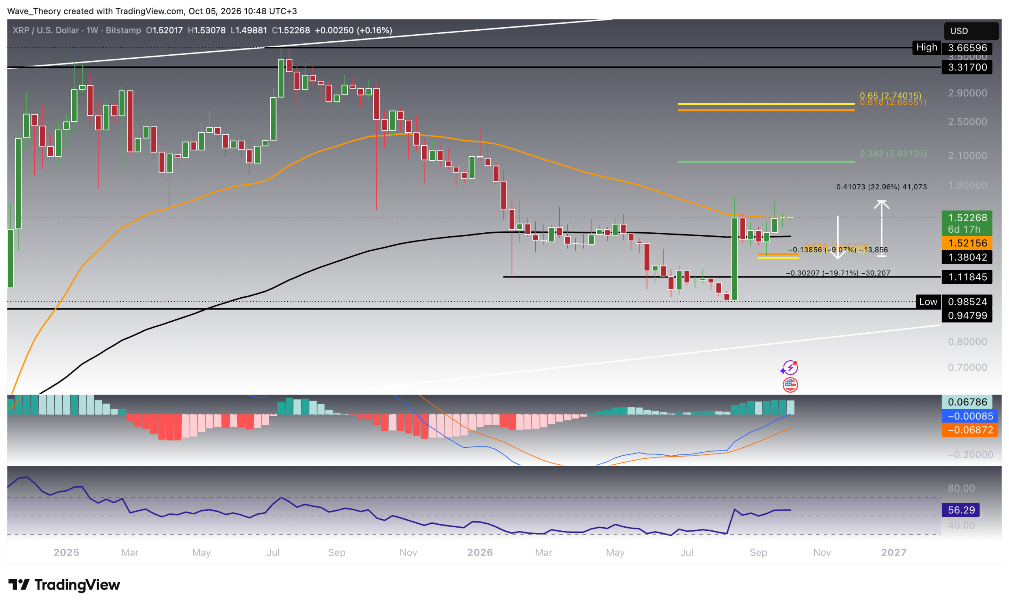
Task: Click the 2026 year label on time axis
Action: 480,552
